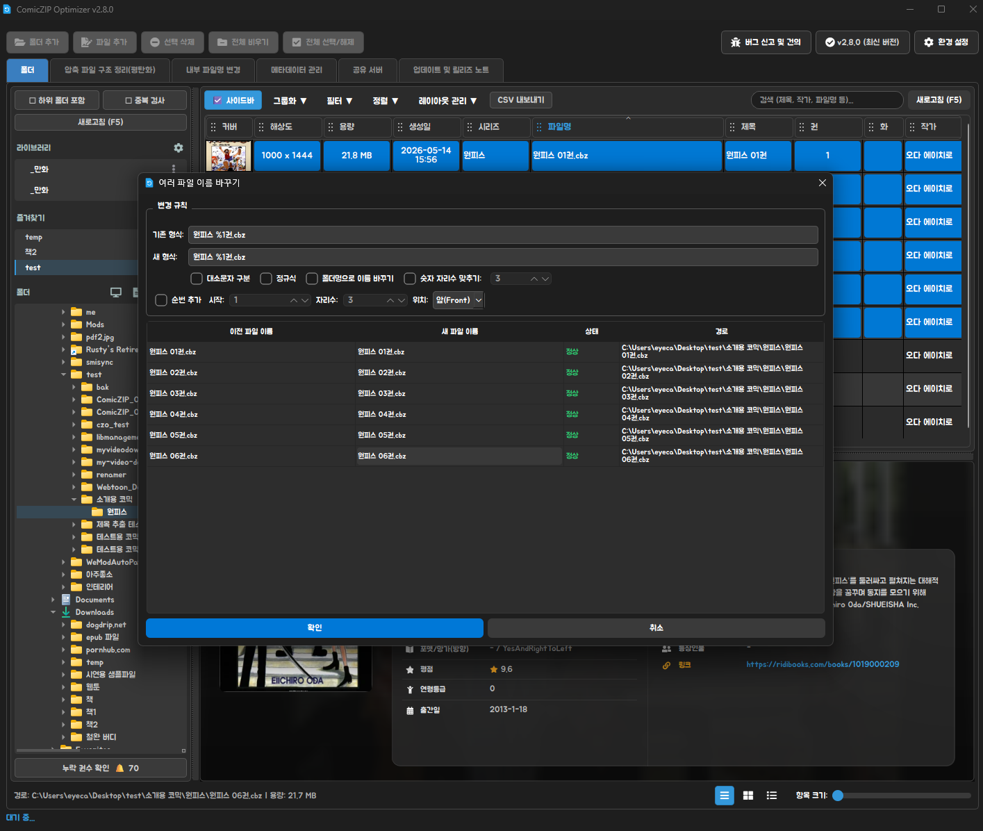
Task: Click the missing volumes warning icon
Action: 120,768
